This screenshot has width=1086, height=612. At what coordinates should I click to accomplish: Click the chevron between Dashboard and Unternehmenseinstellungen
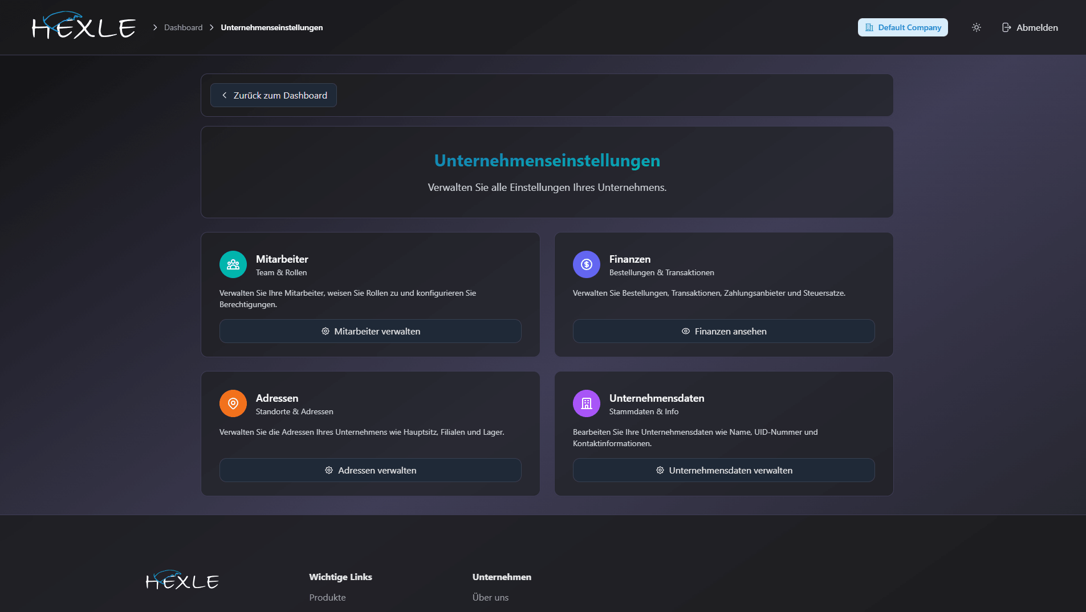click(211, 27)
